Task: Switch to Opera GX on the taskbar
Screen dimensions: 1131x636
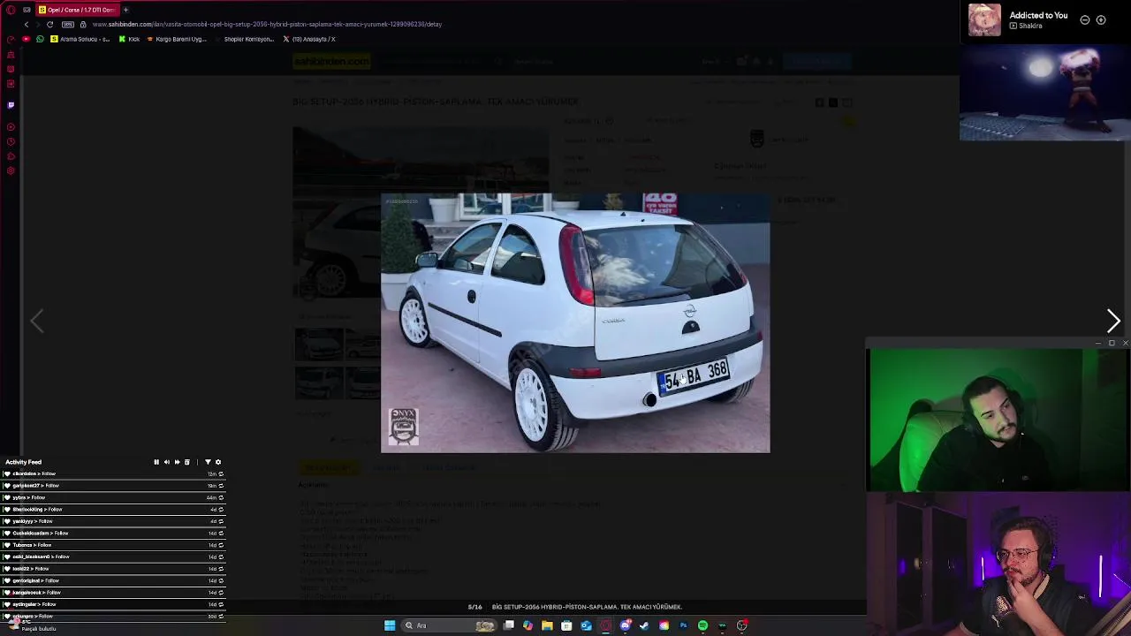Action: coord(606,625)
